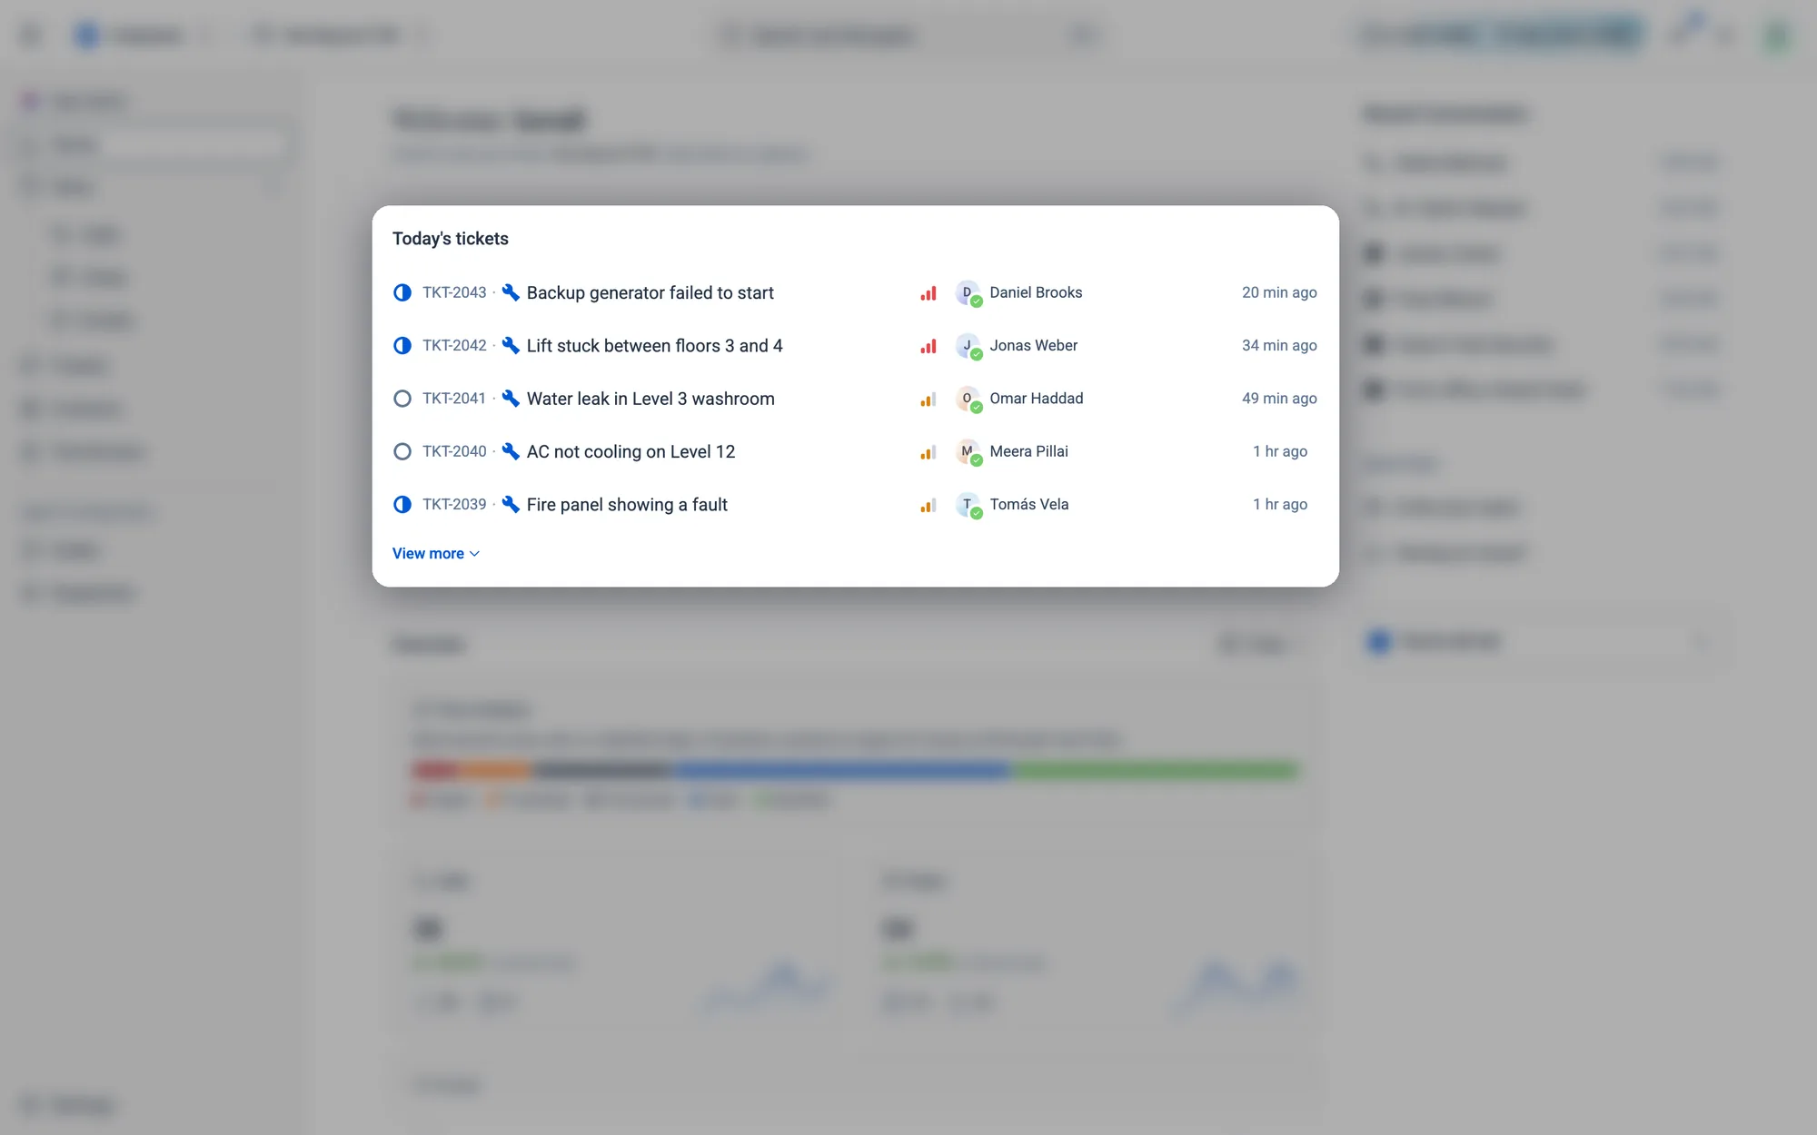Click the red priority bars for Backup generator ticket
This screenshot has height=1135, width=1817.
928,293
